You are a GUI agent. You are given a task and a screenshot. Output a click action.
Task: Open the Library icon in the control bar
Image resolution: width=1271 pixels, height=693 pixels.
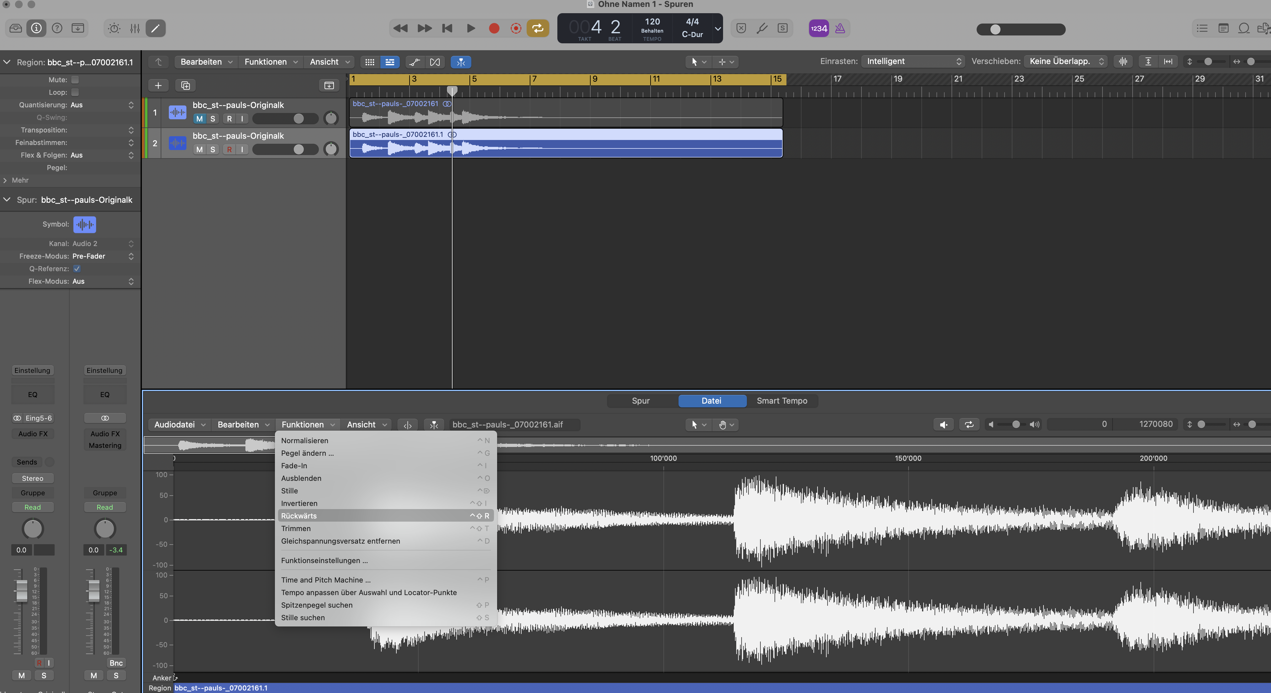(16, 28)
